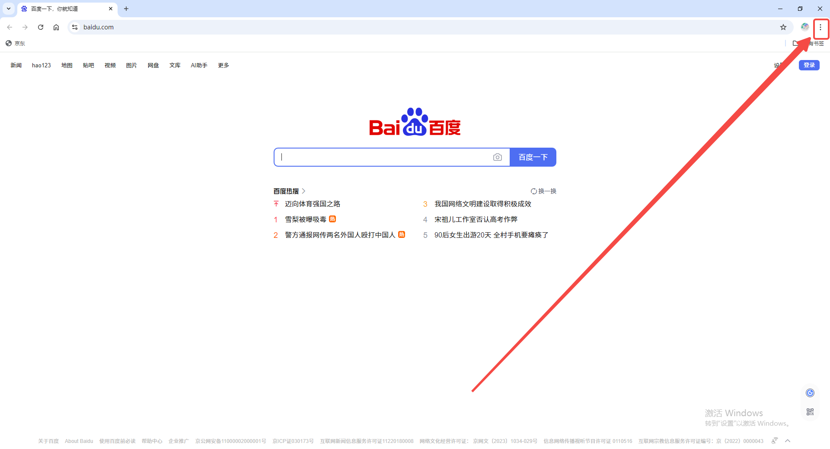The image size is (830, 449).
Task: Open 企业推广 footer link
Action: [179, 441]
